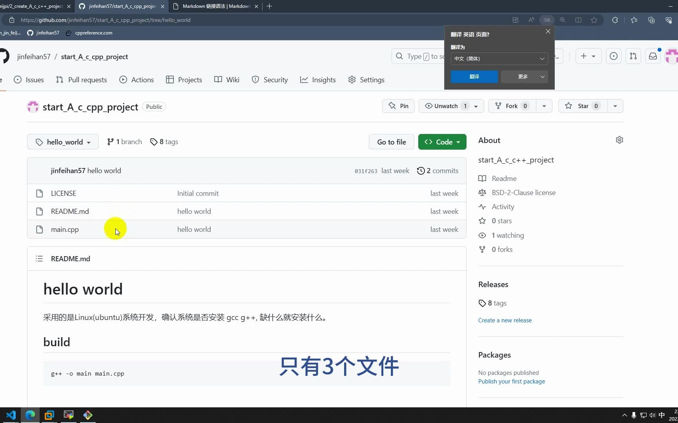
Task: Click the jinfeihan57 owner link
Action: (34, 57)
